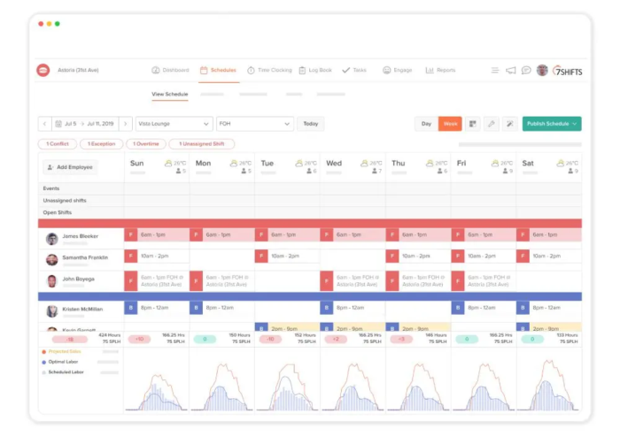Open Samantha Franklin's profile photo
Image resolution: width=620 pixels, height=444 pixels.
pyautogui.click(x=51, y=259)
